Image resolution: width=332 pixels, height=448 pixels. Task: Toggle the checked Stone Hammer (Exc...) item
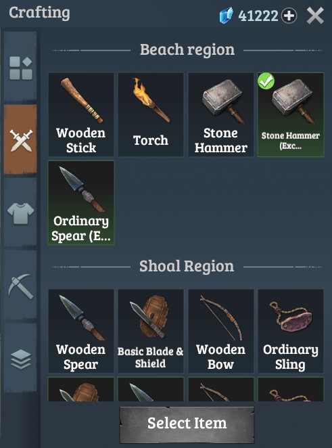(291, 114)
